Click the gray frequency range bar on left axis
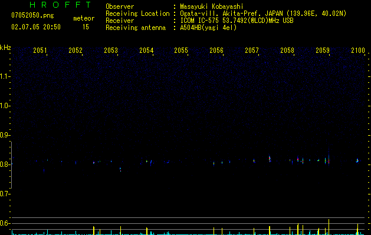The height and width of the screenshot is (235, 371). tap(11, 165)
